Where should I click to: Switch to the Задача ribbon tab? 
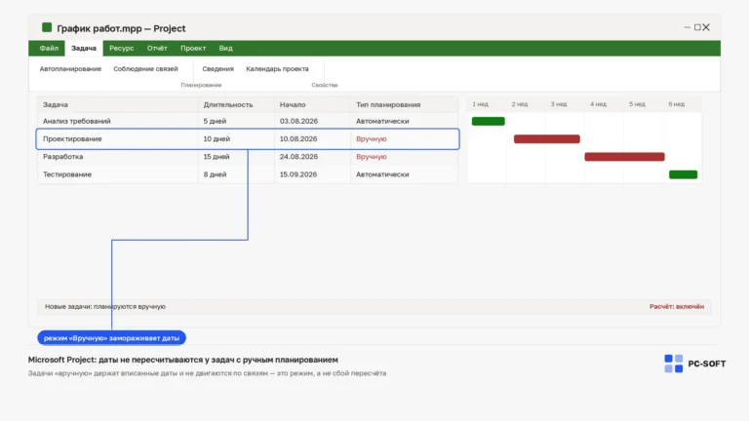coord(84,48)
